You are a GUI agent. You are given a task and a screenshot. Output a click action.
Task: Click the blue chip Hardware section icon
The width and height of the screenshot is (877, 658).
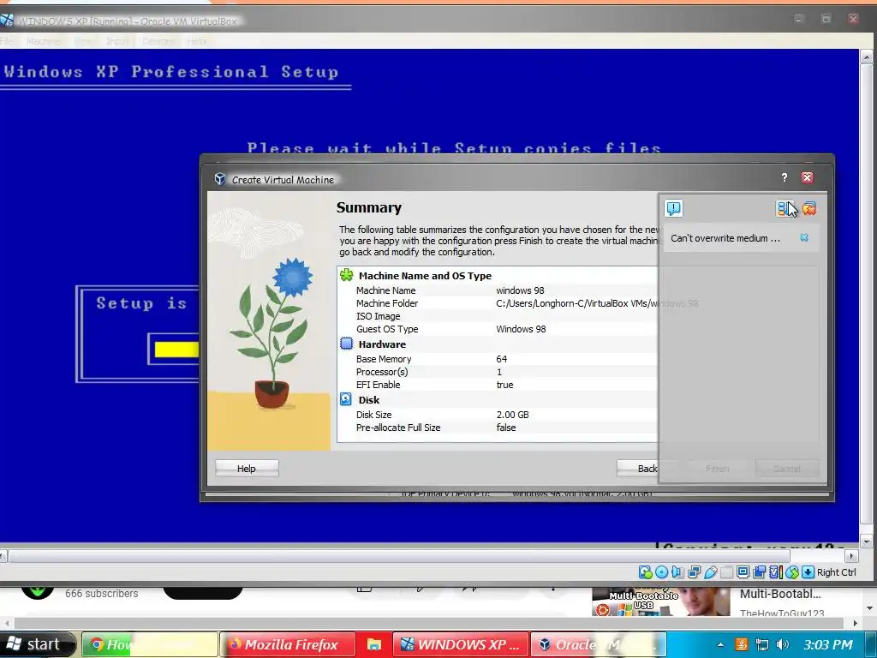click(346, 344)
